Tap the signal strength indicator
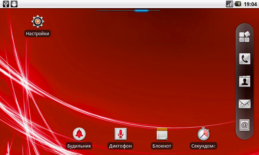Image resolution: width=259 pixels, height=155 pixels. click(230, 4)
